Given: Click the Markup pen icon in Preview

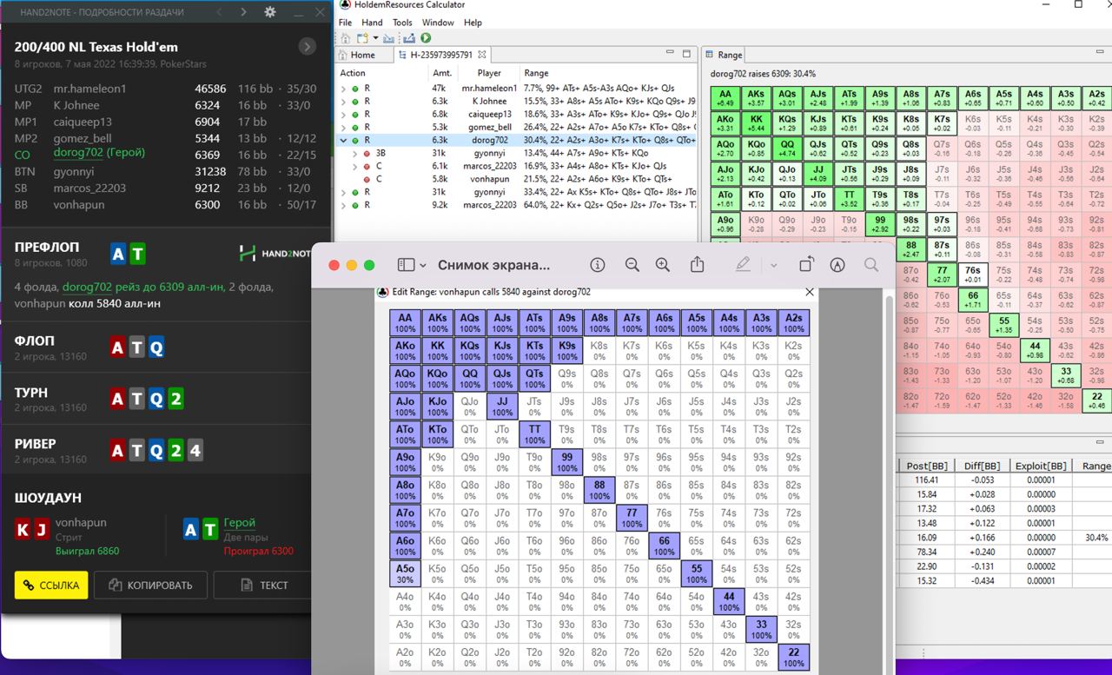Looking at the screenshot, I should click(743, 265).
